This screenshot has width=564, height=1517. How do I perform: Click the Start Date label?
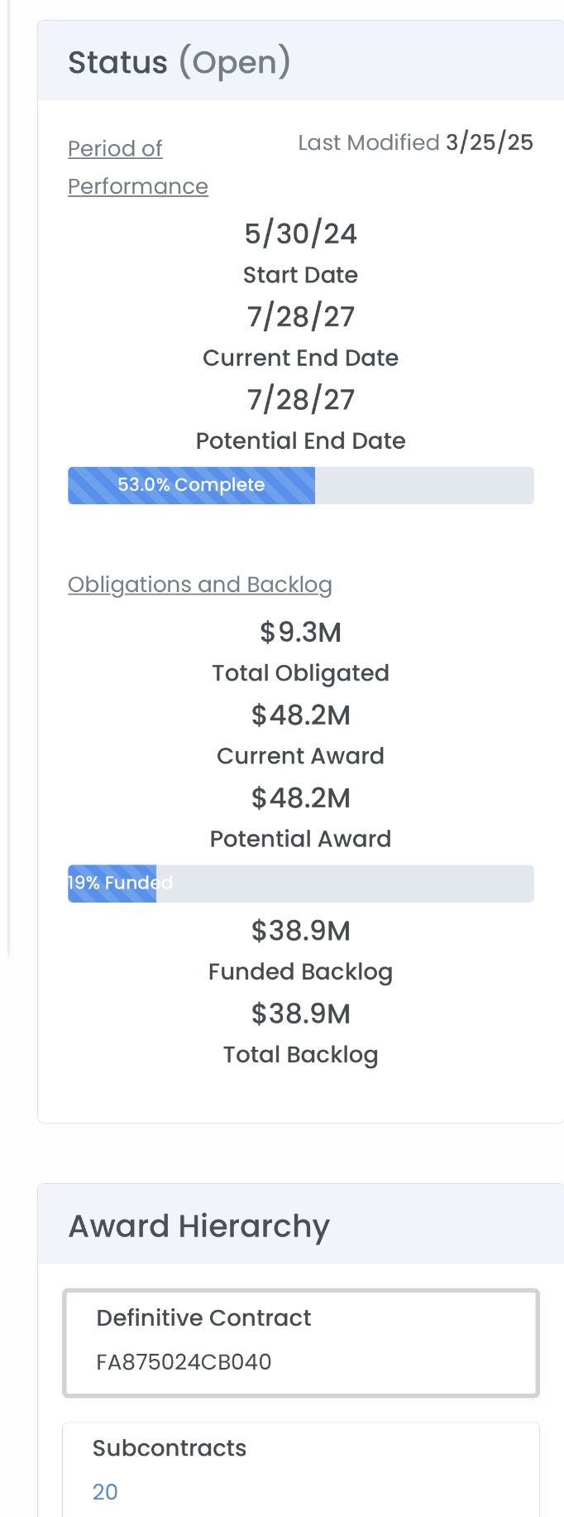point(300,275)
